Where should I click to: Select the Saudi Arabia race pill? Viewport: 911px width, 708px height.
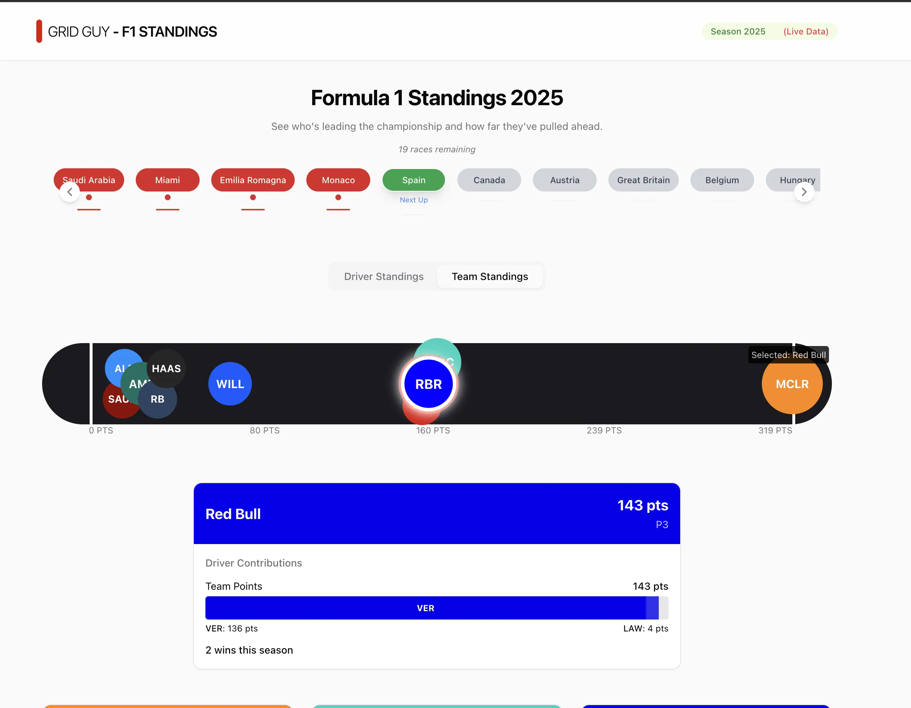click(x=89, y=180)
